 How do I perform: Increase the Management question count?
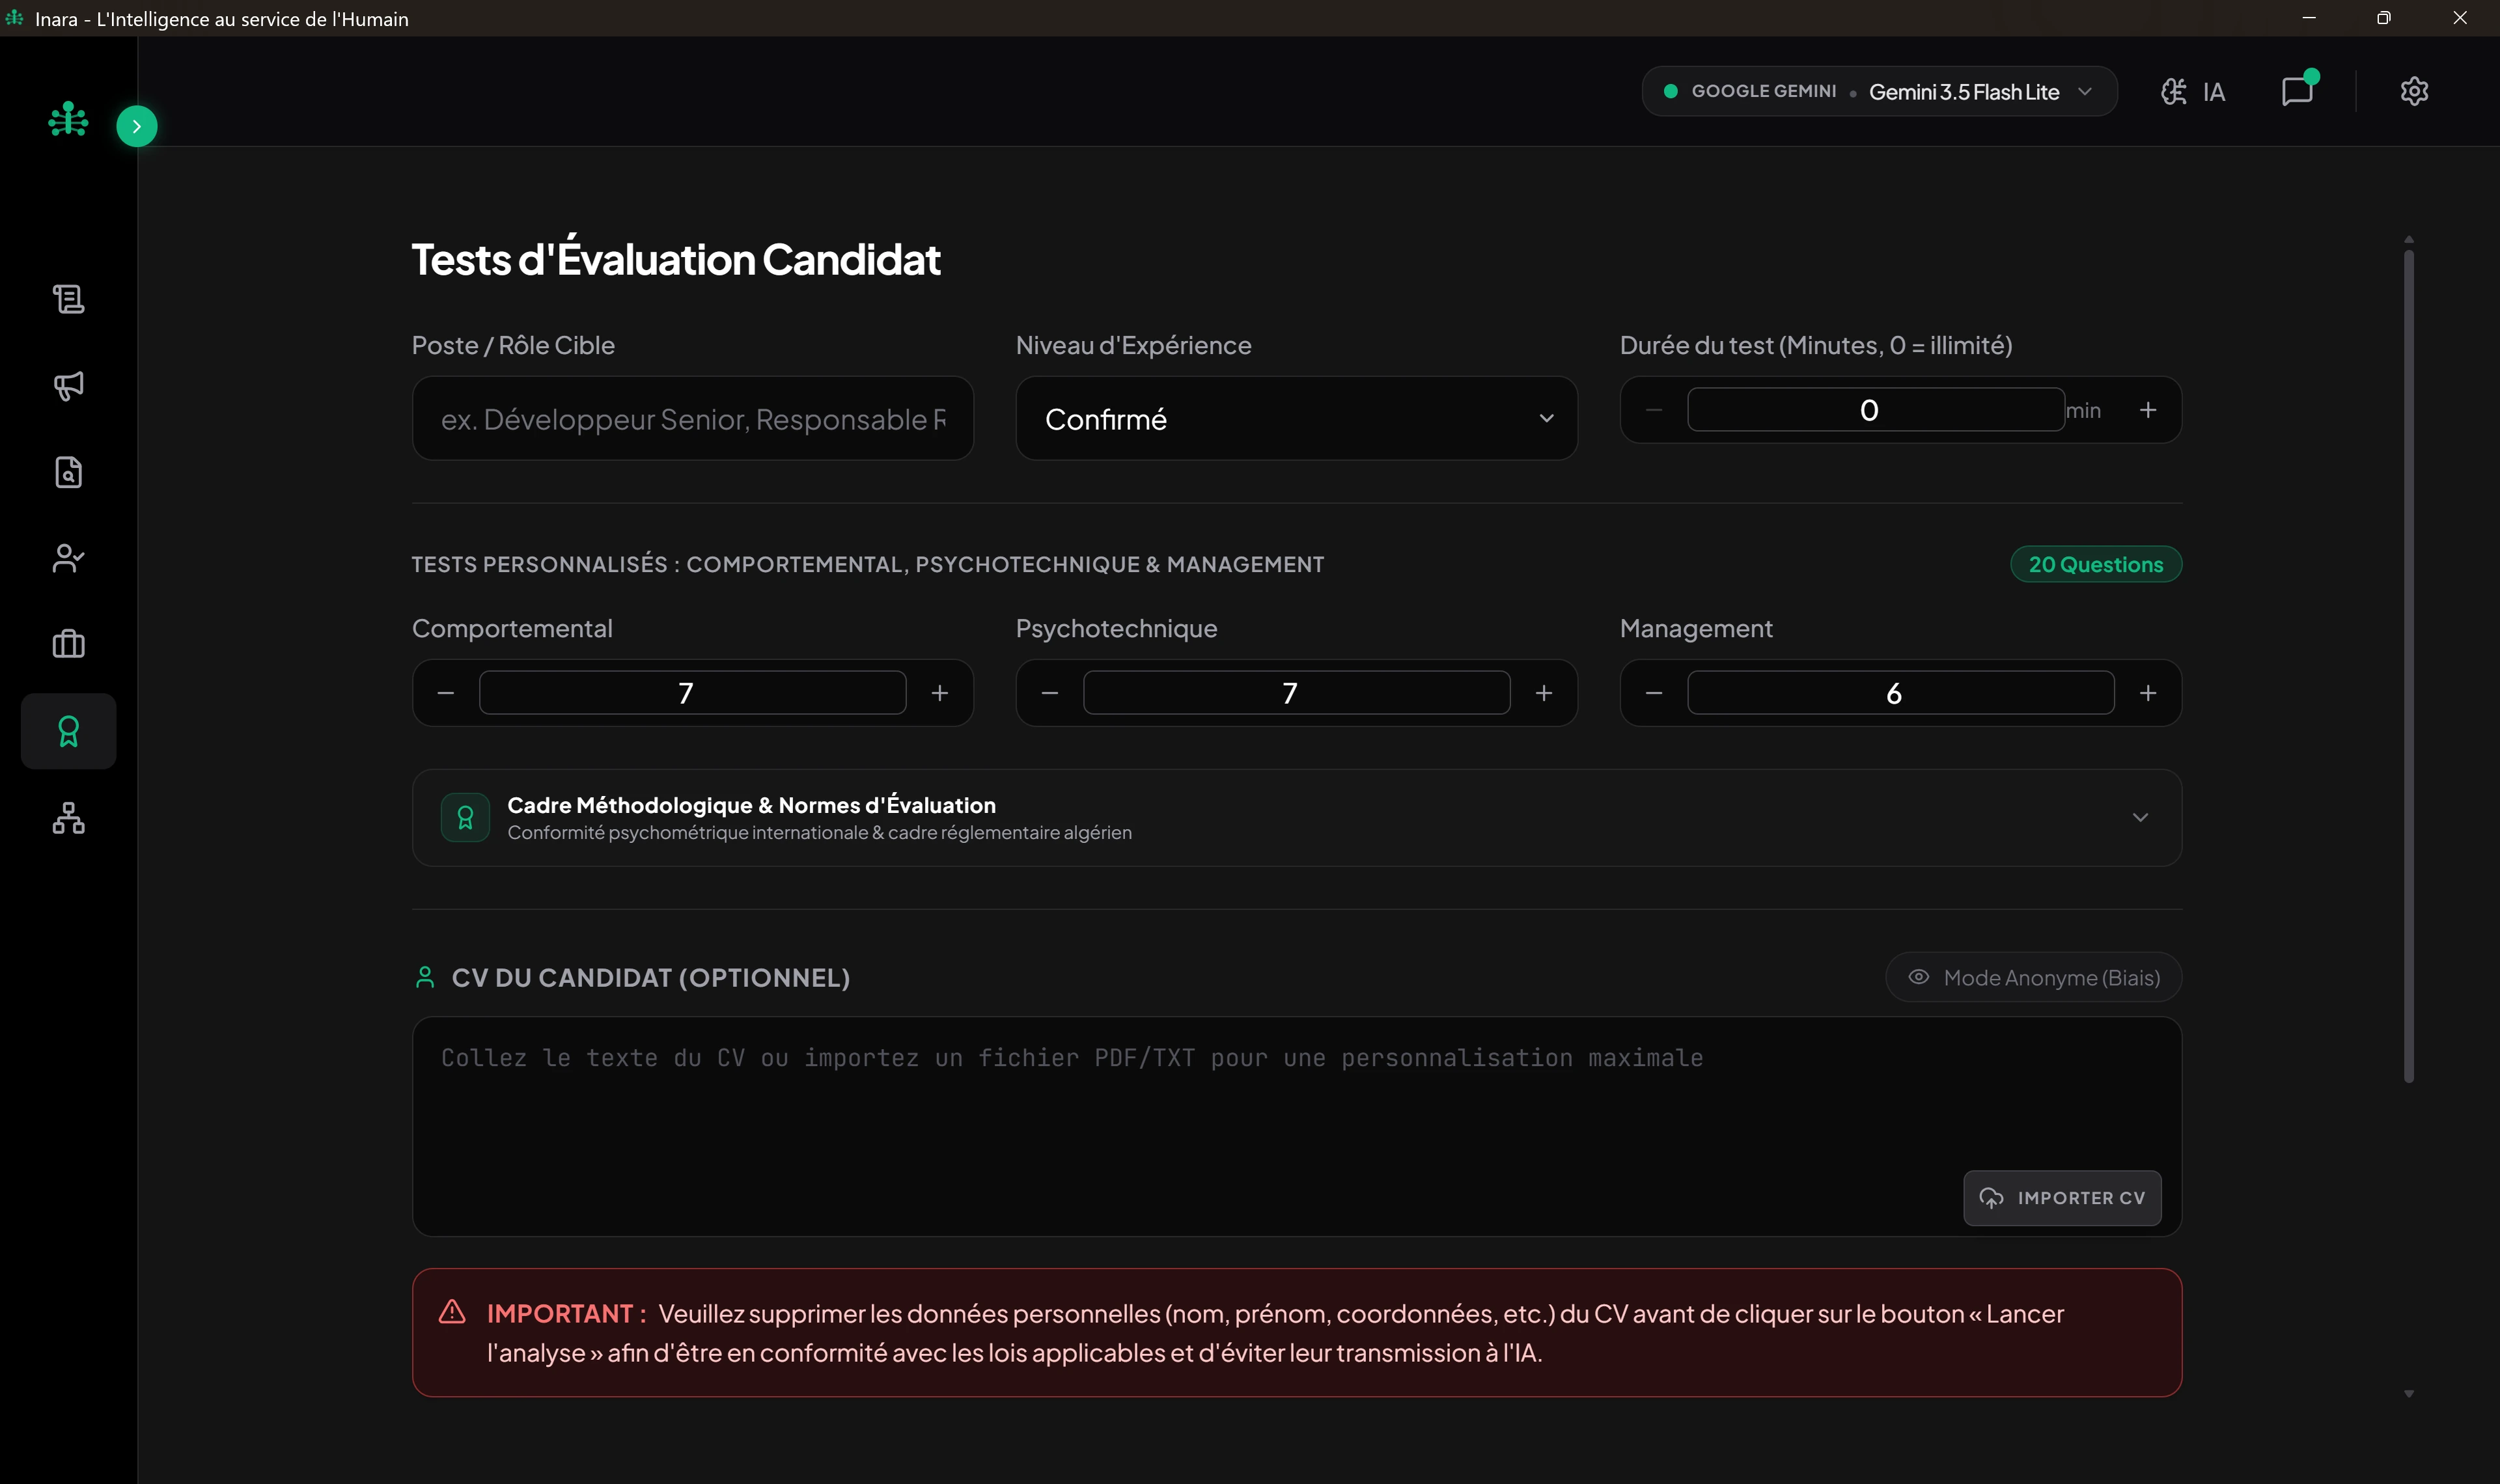point(2147,693)
